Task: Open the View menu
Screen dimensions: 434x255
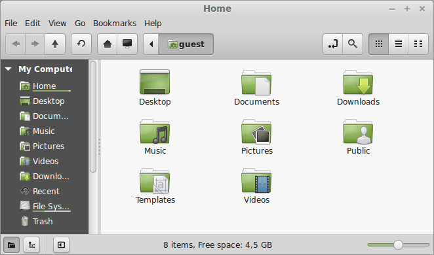Action: (58, 24)
